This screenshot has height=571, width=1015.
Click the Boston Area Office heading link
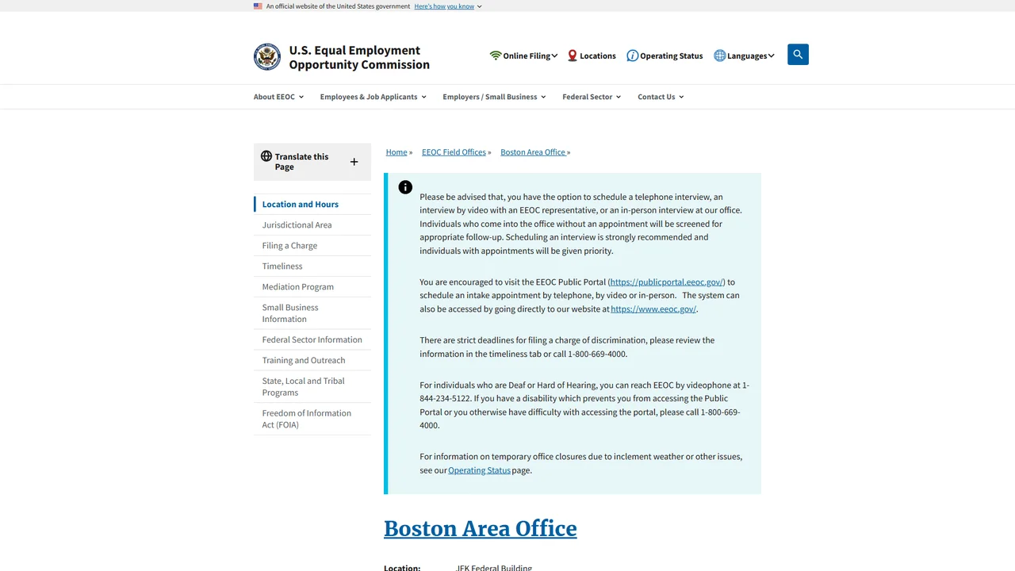pyautogui.click(x=481, y=529)
